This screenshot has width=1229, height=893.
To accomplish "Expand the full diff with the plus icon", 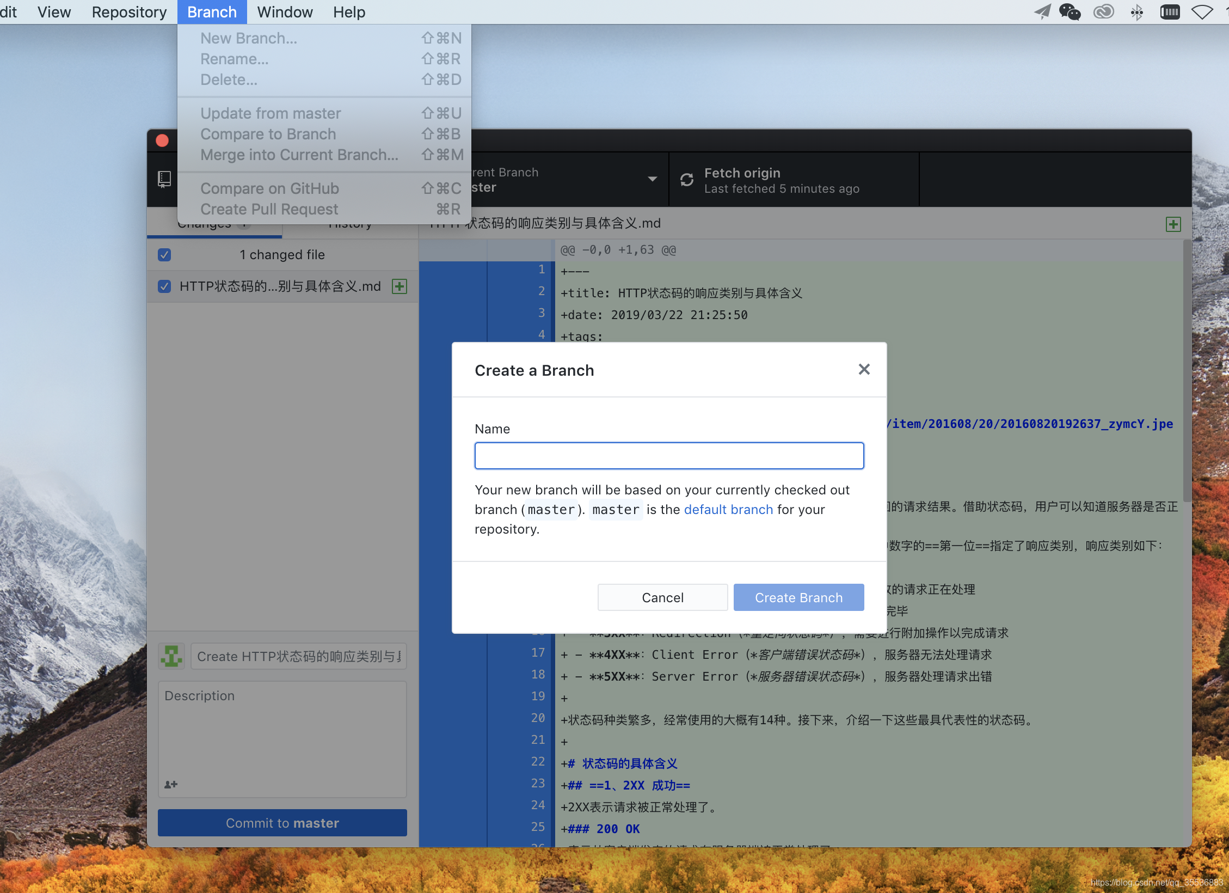I will click(1173, 223).
